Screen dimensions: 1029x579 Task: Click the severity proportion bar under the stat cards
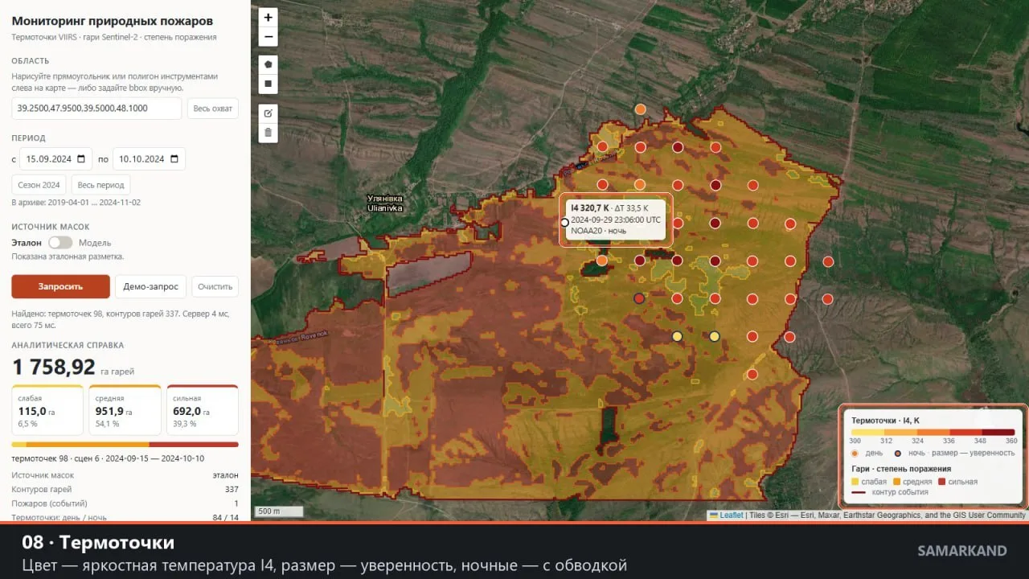coord(125,444)
